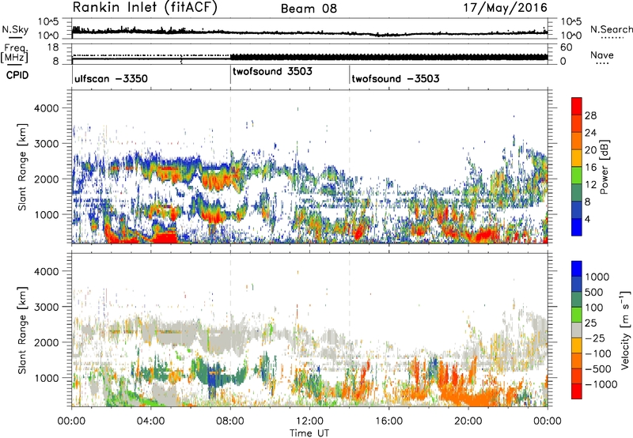Click the '04:00' time axis label
This screenshot has height=438, width=633.
coord(151,421)
